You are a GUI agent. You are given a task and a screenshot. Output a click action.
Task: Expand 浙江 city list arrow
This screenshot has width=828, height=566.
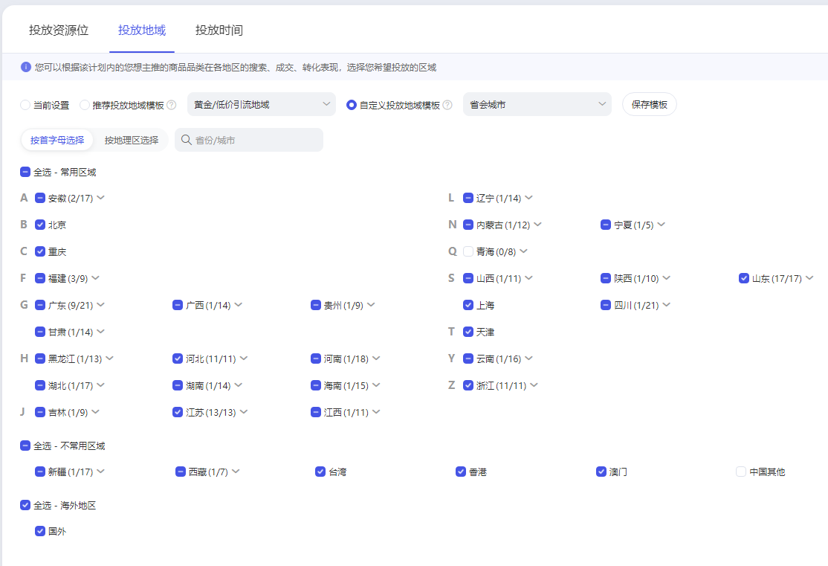click(x=534, y=385)
